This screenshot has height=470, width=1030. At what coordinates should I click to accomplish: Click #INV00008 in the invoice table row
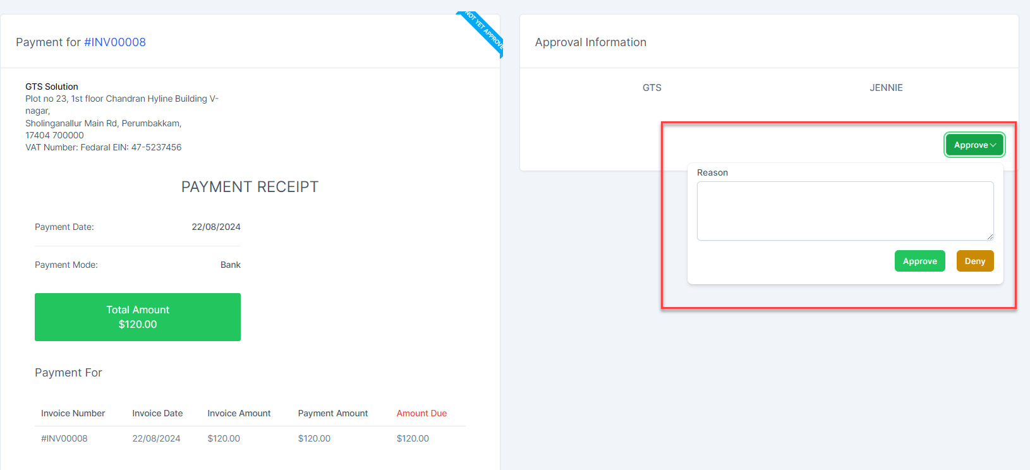point(64,438)
